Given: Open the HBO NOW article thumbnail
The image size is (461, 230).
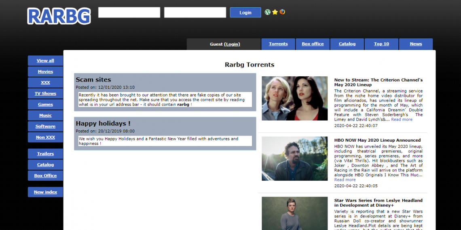Looking at the screenshot, I should pyautogui.click(x=294, y=158).
